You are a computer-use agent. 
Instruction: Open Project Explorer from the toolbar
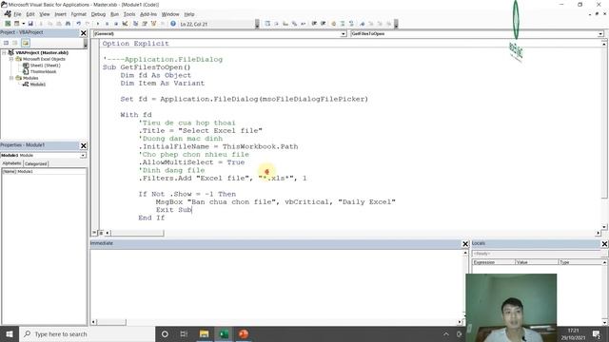click(135, 24)
